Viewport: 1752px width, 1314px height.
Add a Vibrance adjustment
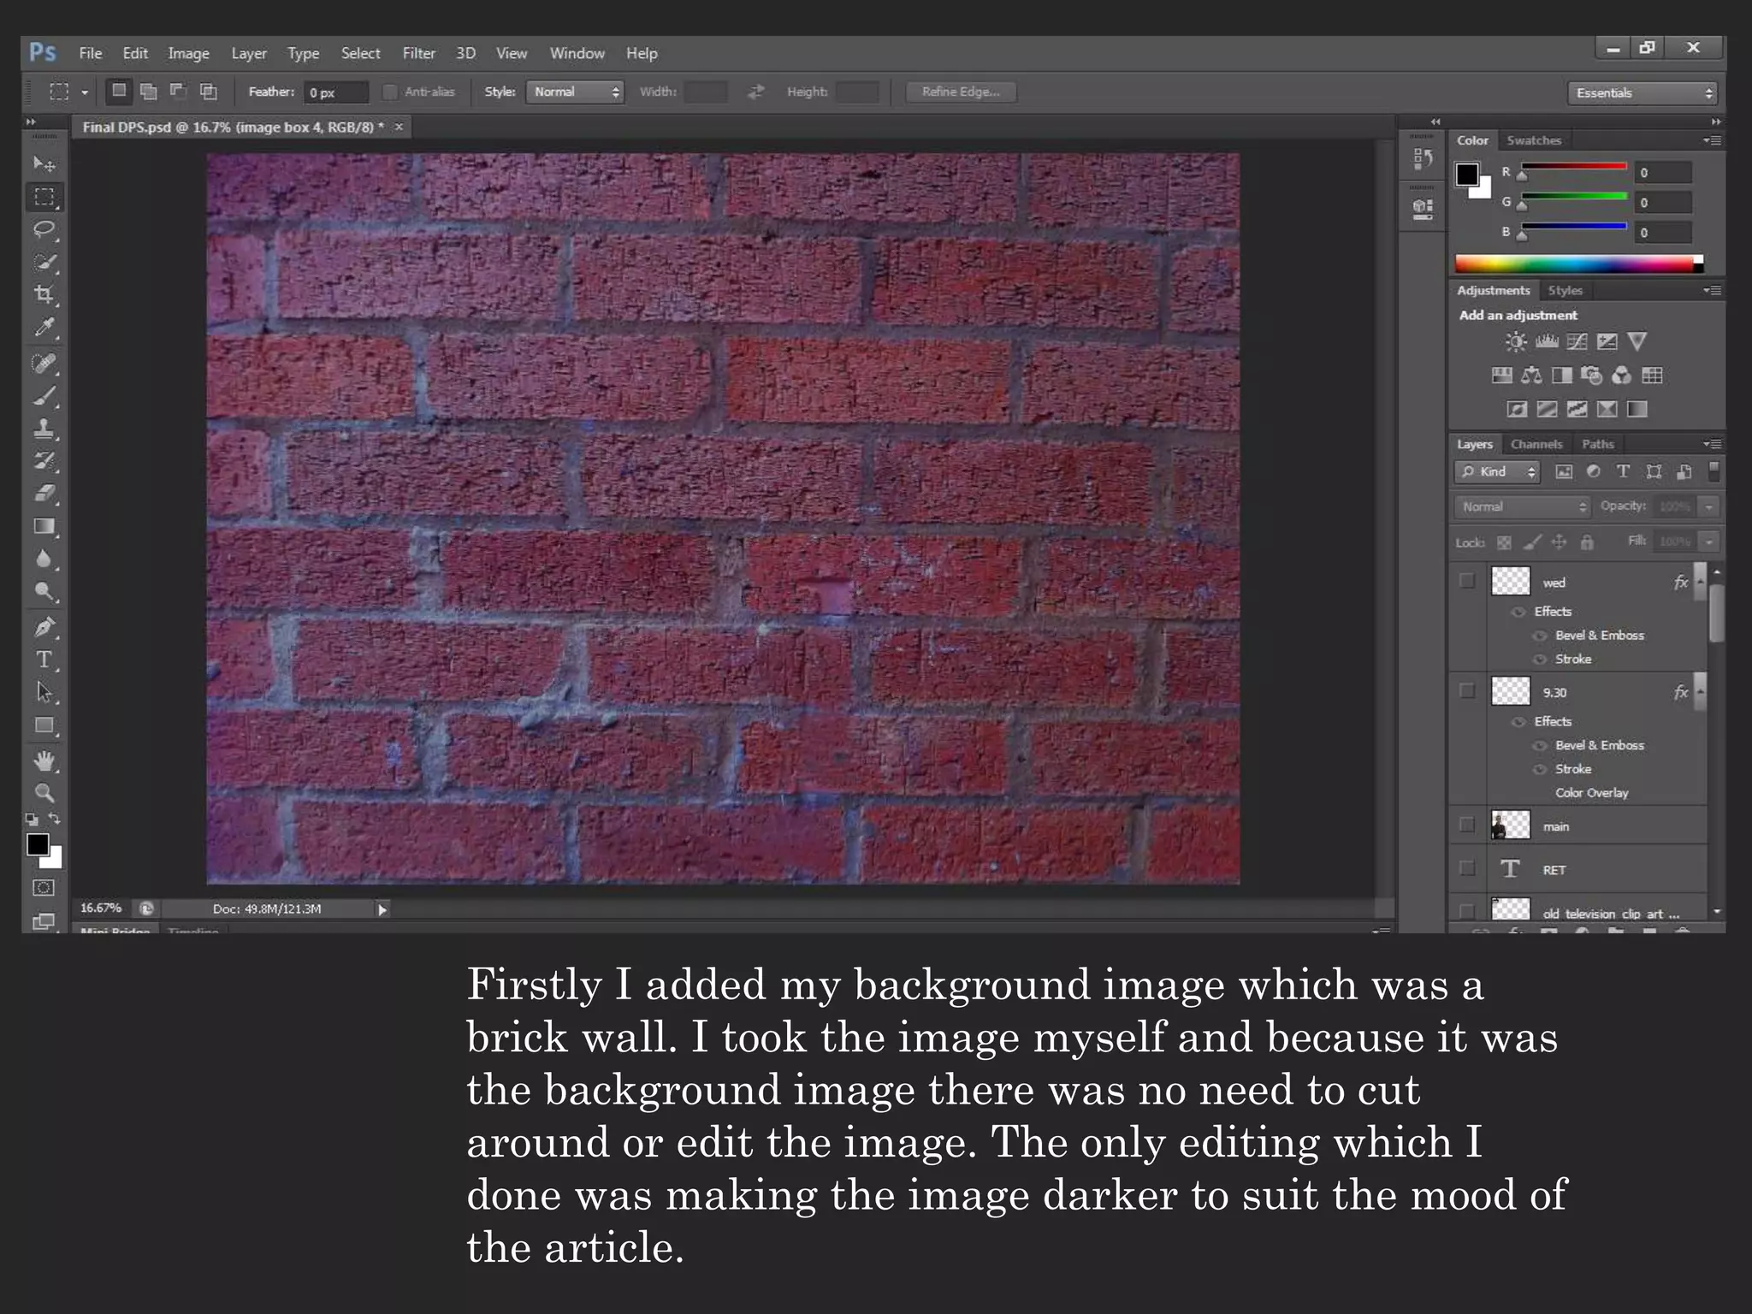point(1637,342)
